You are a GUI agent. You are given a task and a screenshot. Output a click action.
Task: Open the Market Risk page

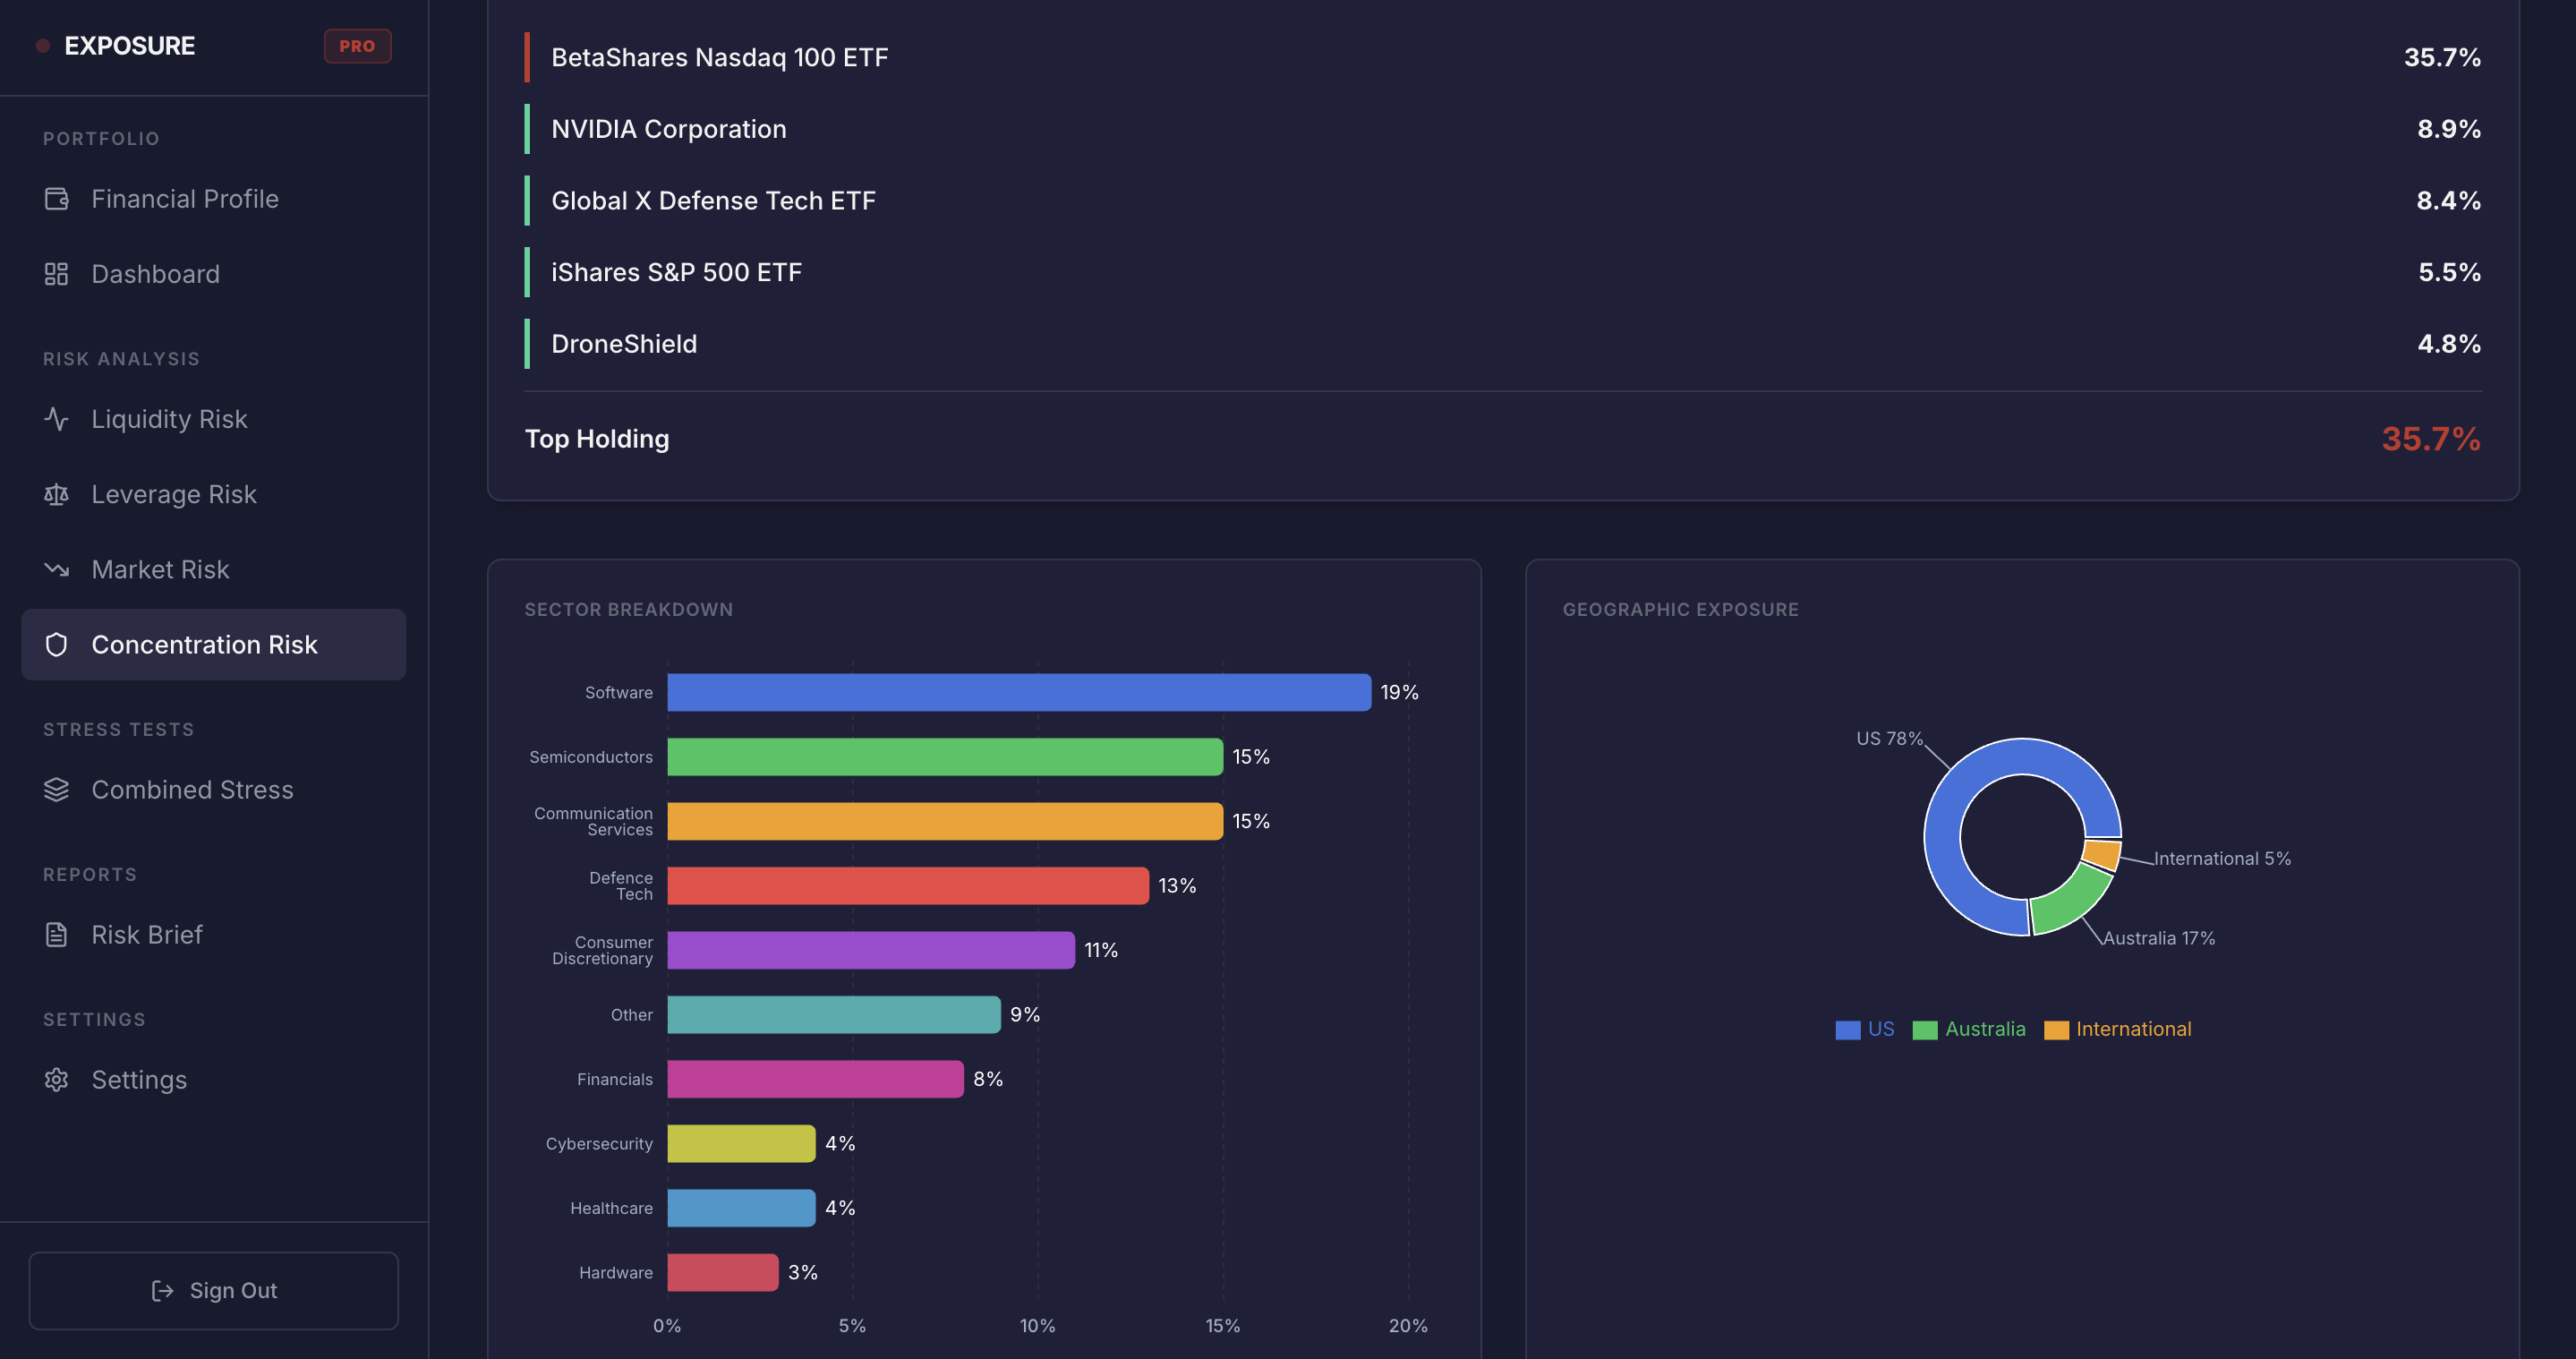160,570
